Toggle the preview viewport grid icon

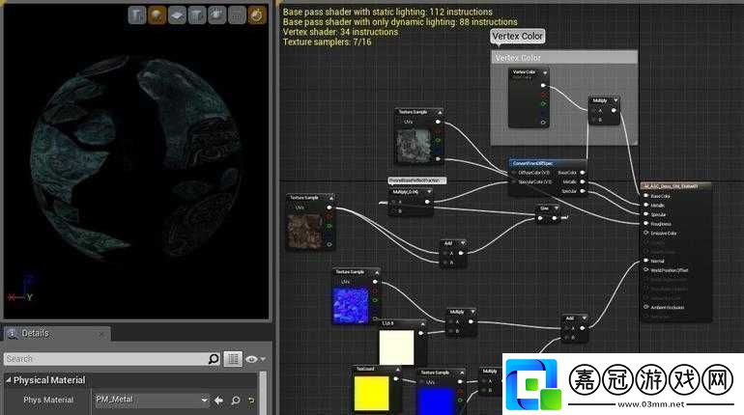point(237,15)
